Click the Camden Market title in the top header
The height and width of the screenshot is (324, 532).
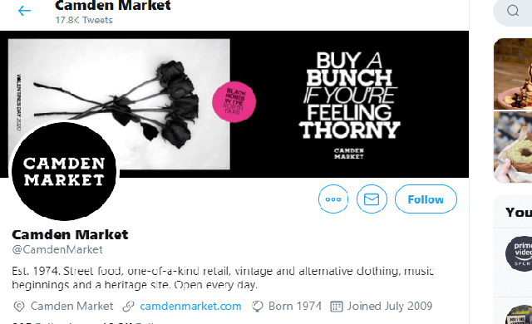point(113,6)
